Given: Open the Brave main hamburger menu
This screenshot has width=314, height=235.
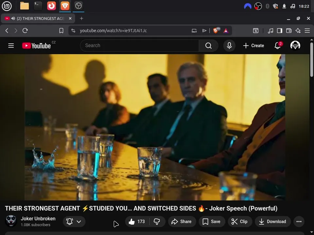Looking at the screenshot, I should [x=307, y=31].
